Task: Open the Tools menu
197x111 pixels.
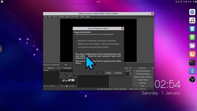Action: click(x=82, y=17)
